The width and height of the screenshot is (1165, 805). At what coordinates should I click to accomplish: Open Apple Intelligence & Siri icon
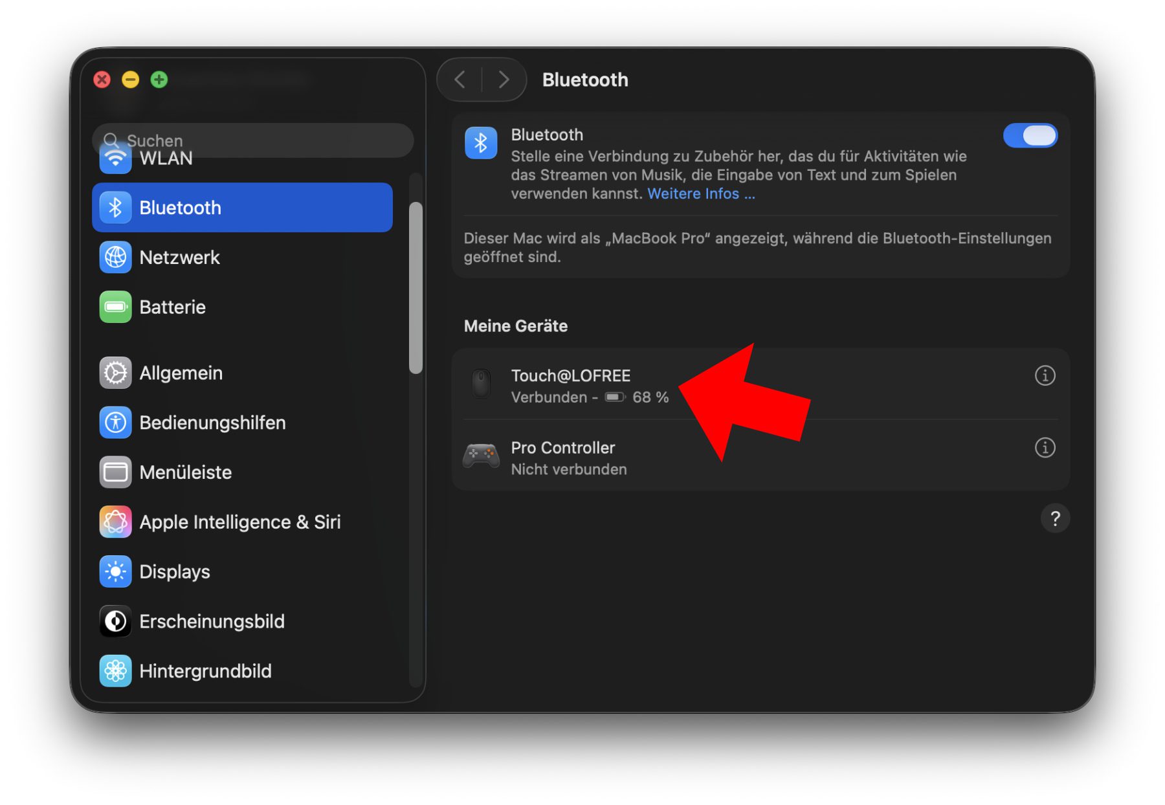click(x=115, y=522)
